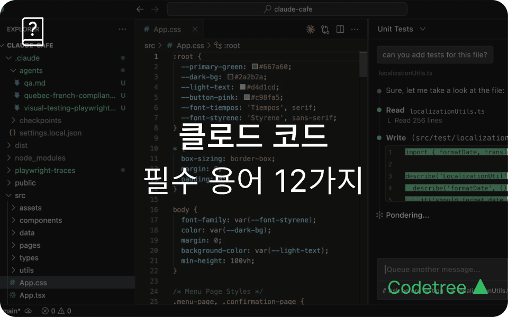This screenshot has height=317, width=508.
Task: Open the Unit Tests dropdown
Action: (402, 29)
